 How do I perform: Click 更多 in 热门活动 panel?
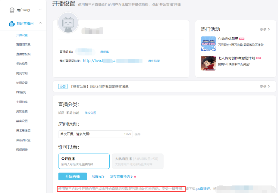pos(265,29)
